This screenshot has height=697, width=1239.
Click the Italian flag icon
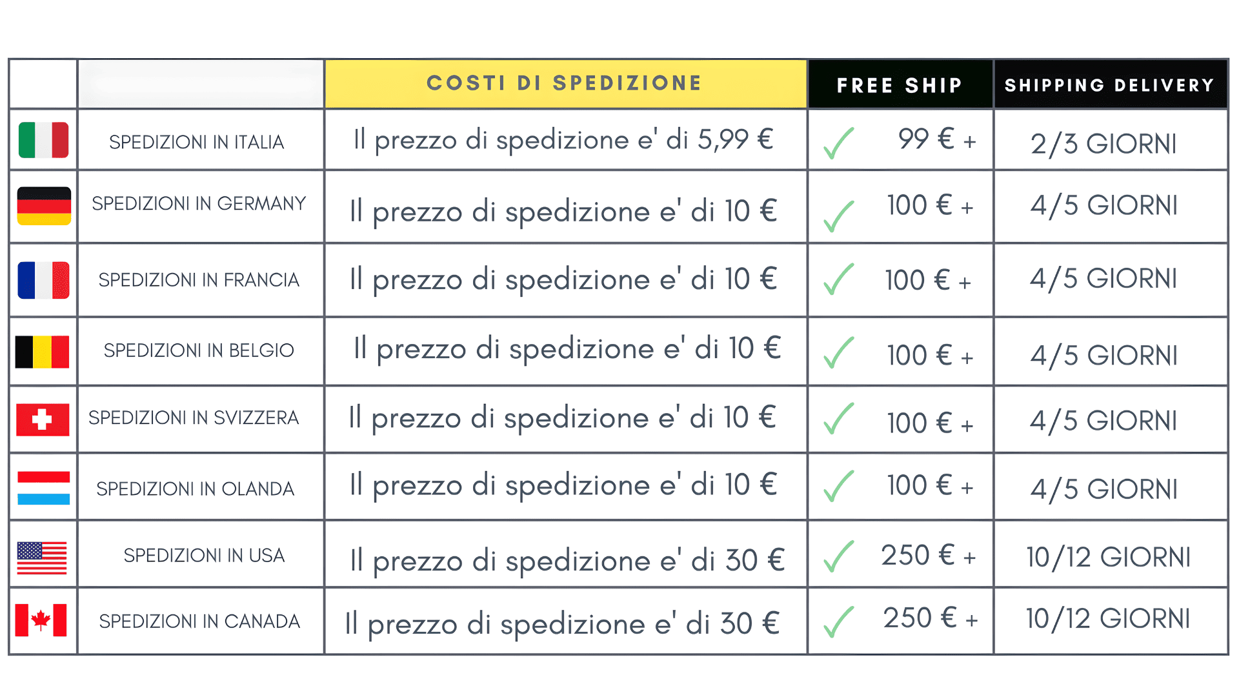coord(43,140)
